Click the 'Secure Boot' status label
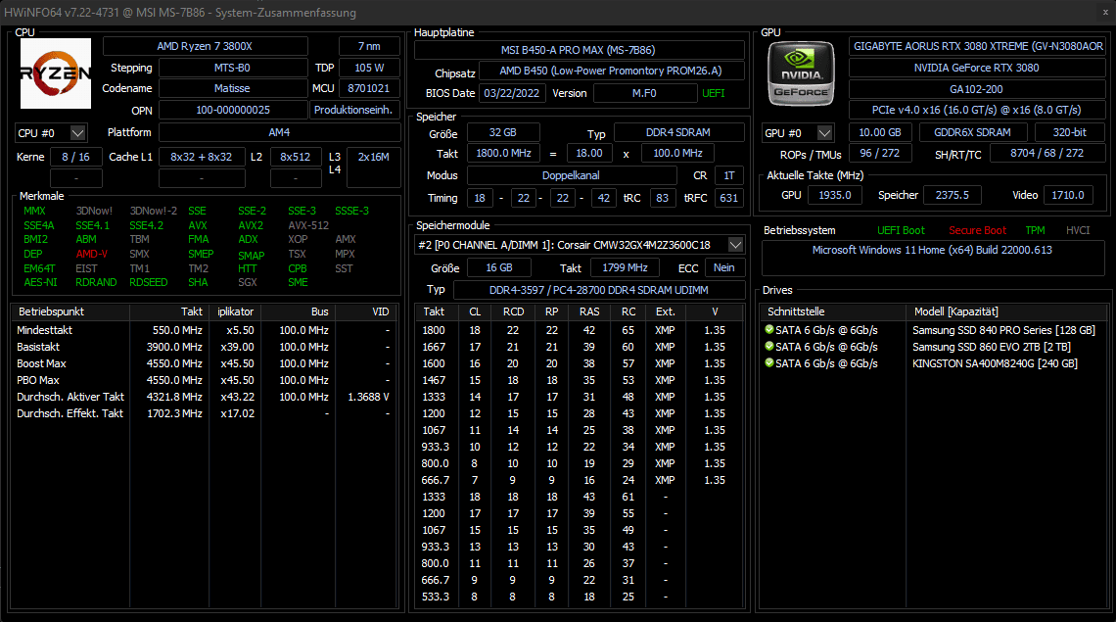1116x622 pixels. click(977, 230)
